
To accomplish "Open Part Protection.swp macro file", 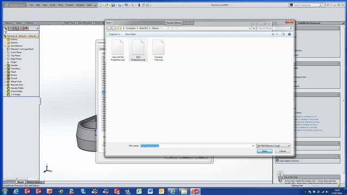I will coord(138,50).
